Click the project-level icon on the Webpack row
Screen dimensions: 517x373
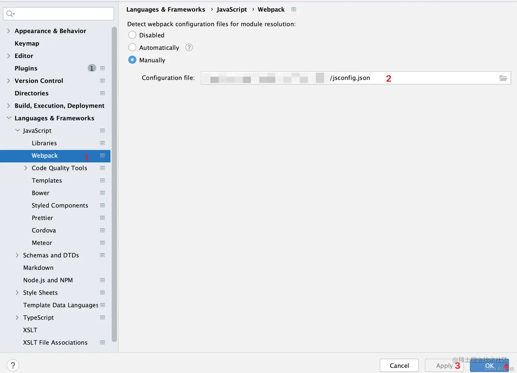pos(102,156)
